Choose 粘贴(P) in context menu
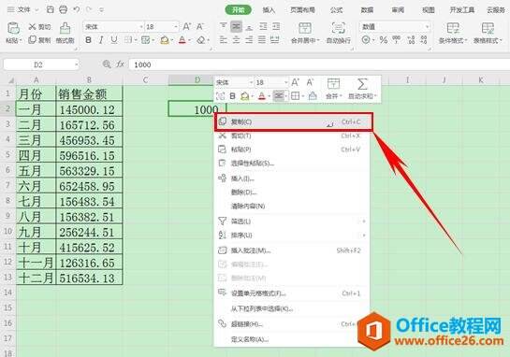 [x=292, y=150]
